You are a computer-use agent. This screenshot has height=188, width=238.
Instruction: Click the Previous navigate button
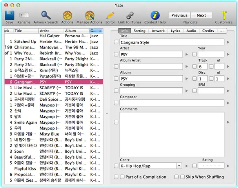(179, 15)
